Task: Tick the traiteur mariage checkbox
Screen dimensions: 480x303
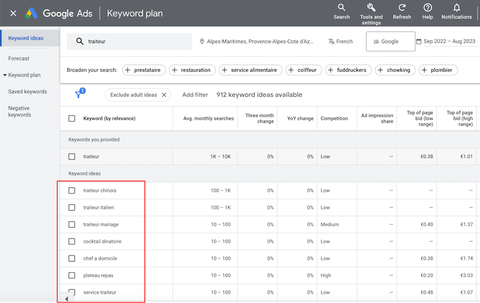Action: pyautogui.click(x=72, y=225)
